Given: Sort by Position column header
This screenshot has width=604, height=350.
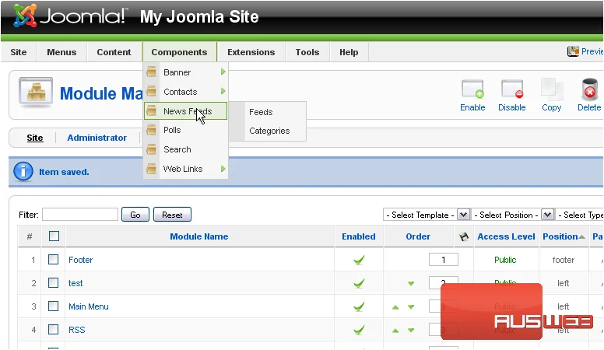Looking at the screenshot, I should pyautogui.click(x=560, y=236).
